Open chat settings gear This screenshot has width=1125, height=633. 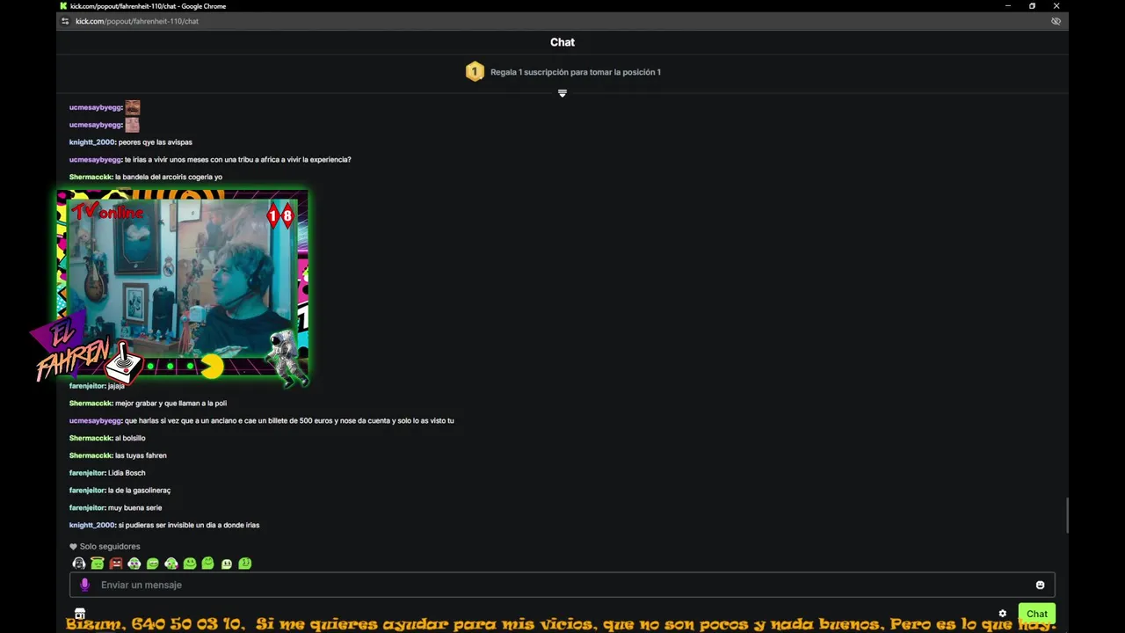1002,614
